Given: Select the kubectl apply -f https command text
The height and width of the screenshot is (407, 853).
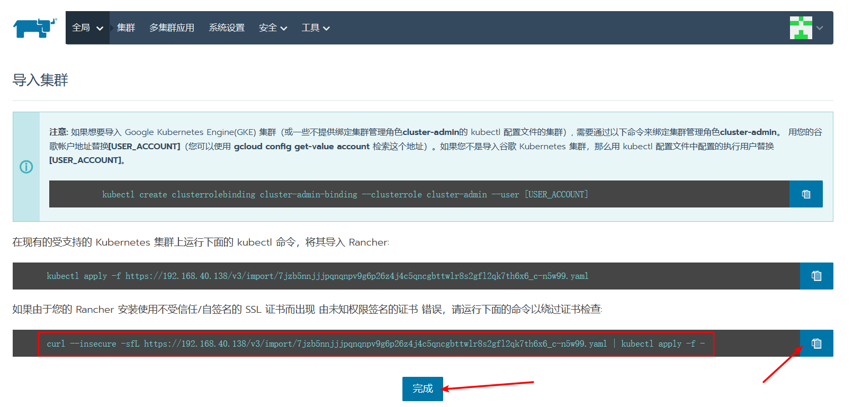Looking at the screenshot, I should [x=317, y=276].
